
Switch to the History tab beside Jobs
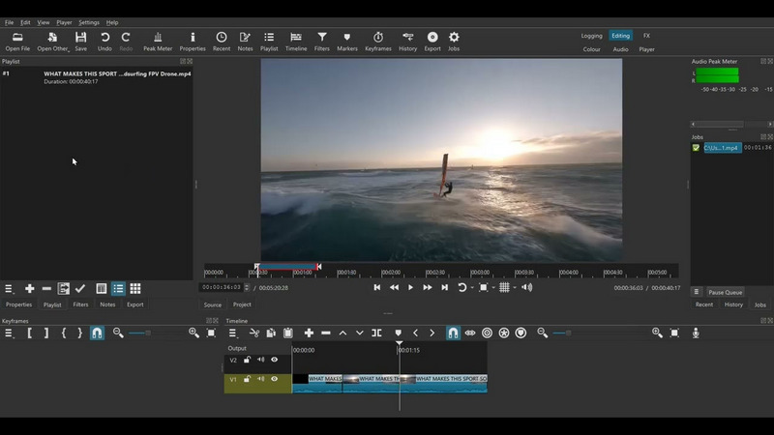click(733, 304)
